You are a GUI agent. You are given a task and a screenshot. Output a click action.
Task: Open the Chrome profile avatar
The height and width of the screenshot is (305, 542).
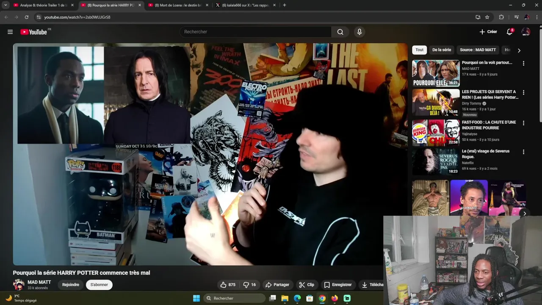tap(527, 17)
